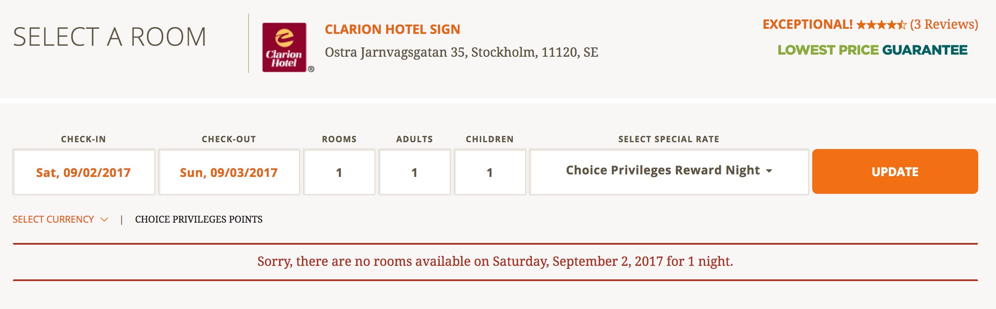The width and height of the screenshot is (996, 309).
Task: Select the Adults count field
Action: 414,172
